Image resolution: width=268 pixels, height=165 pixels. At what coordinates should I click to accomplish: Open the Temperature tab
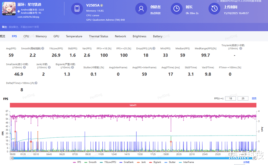pyautogui.click(x=74, y=36)
